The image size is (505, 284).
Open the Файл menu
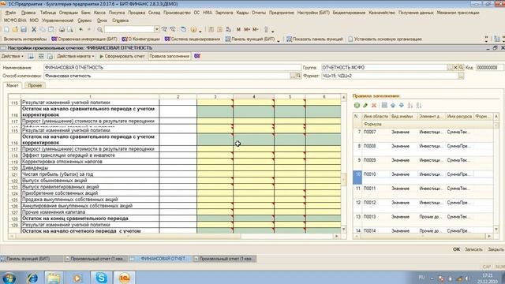[x=10, y=13]
